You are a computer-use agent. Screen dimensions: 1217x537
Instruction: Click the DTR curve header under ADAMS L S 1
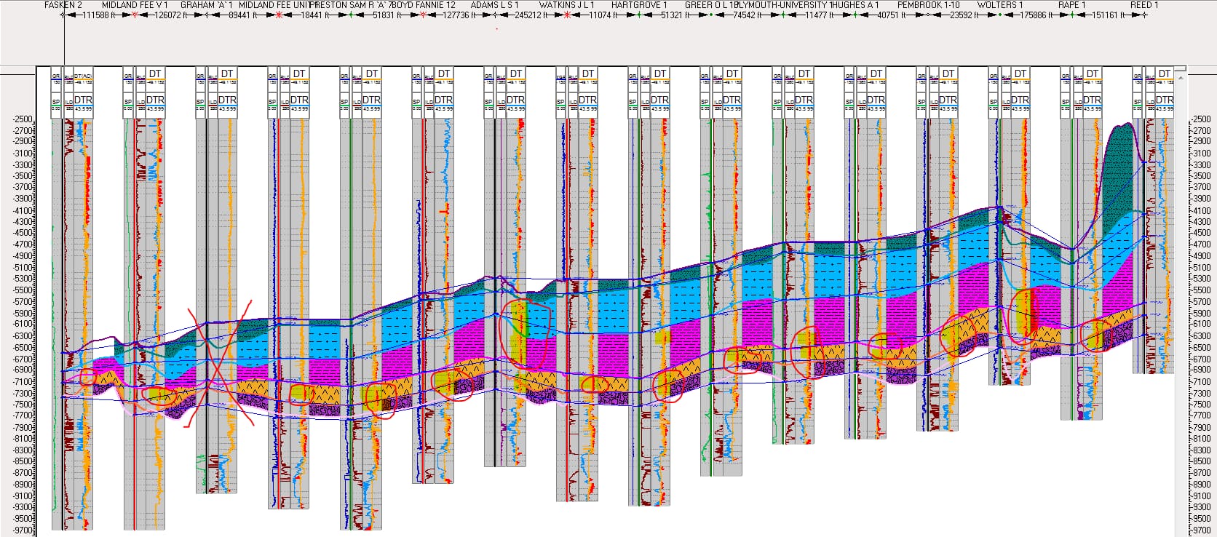click(515, 100)
